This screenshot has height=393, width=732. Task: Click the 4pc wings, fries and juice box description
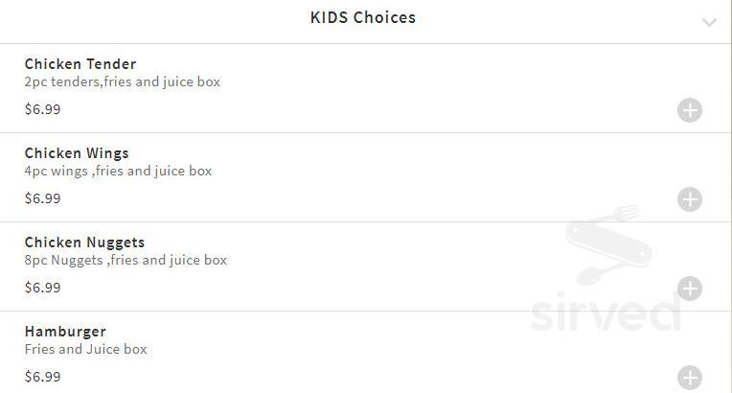[118, 171]
